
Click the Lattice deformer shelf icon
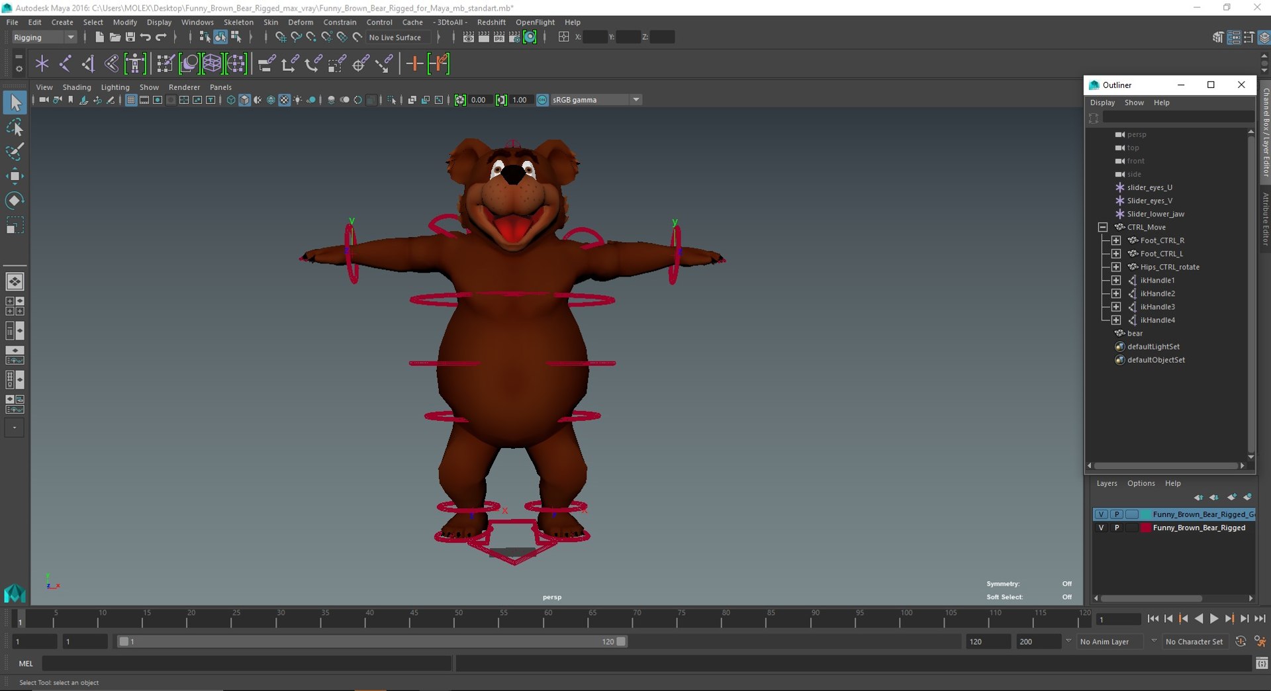click(212, 64)
